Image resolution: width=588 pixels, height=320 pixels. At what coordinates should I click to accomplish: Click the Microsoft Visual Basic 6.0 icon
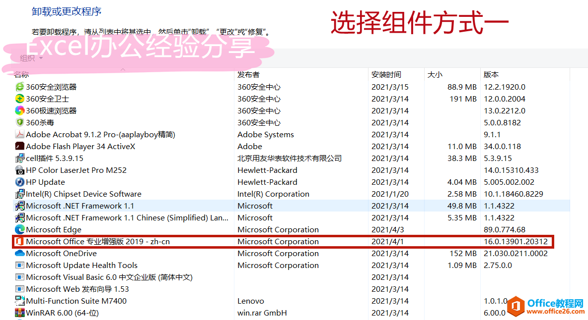pos(19,277)
